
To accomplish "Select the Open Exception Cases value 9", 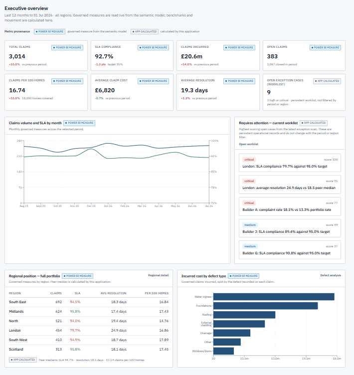I will 269,92.
